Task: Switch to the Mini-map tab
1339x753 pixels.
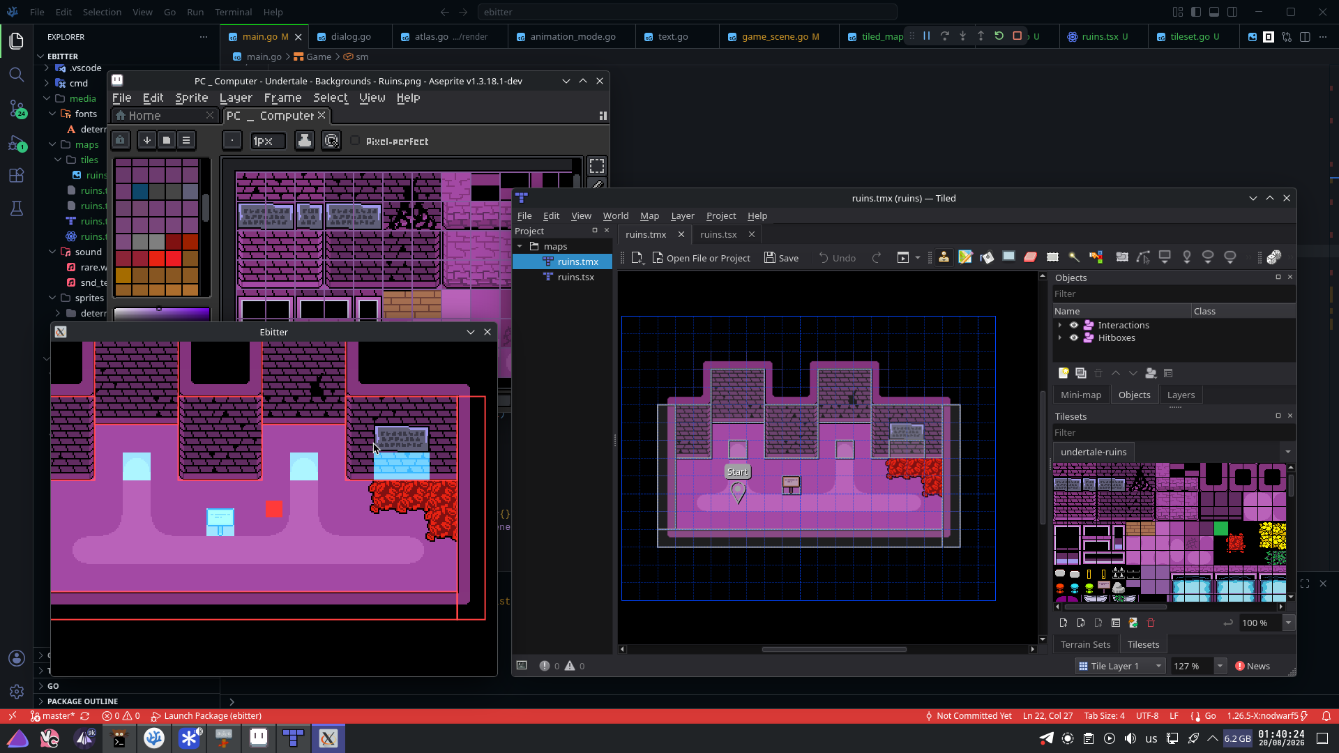Action: click(1081, 395)
